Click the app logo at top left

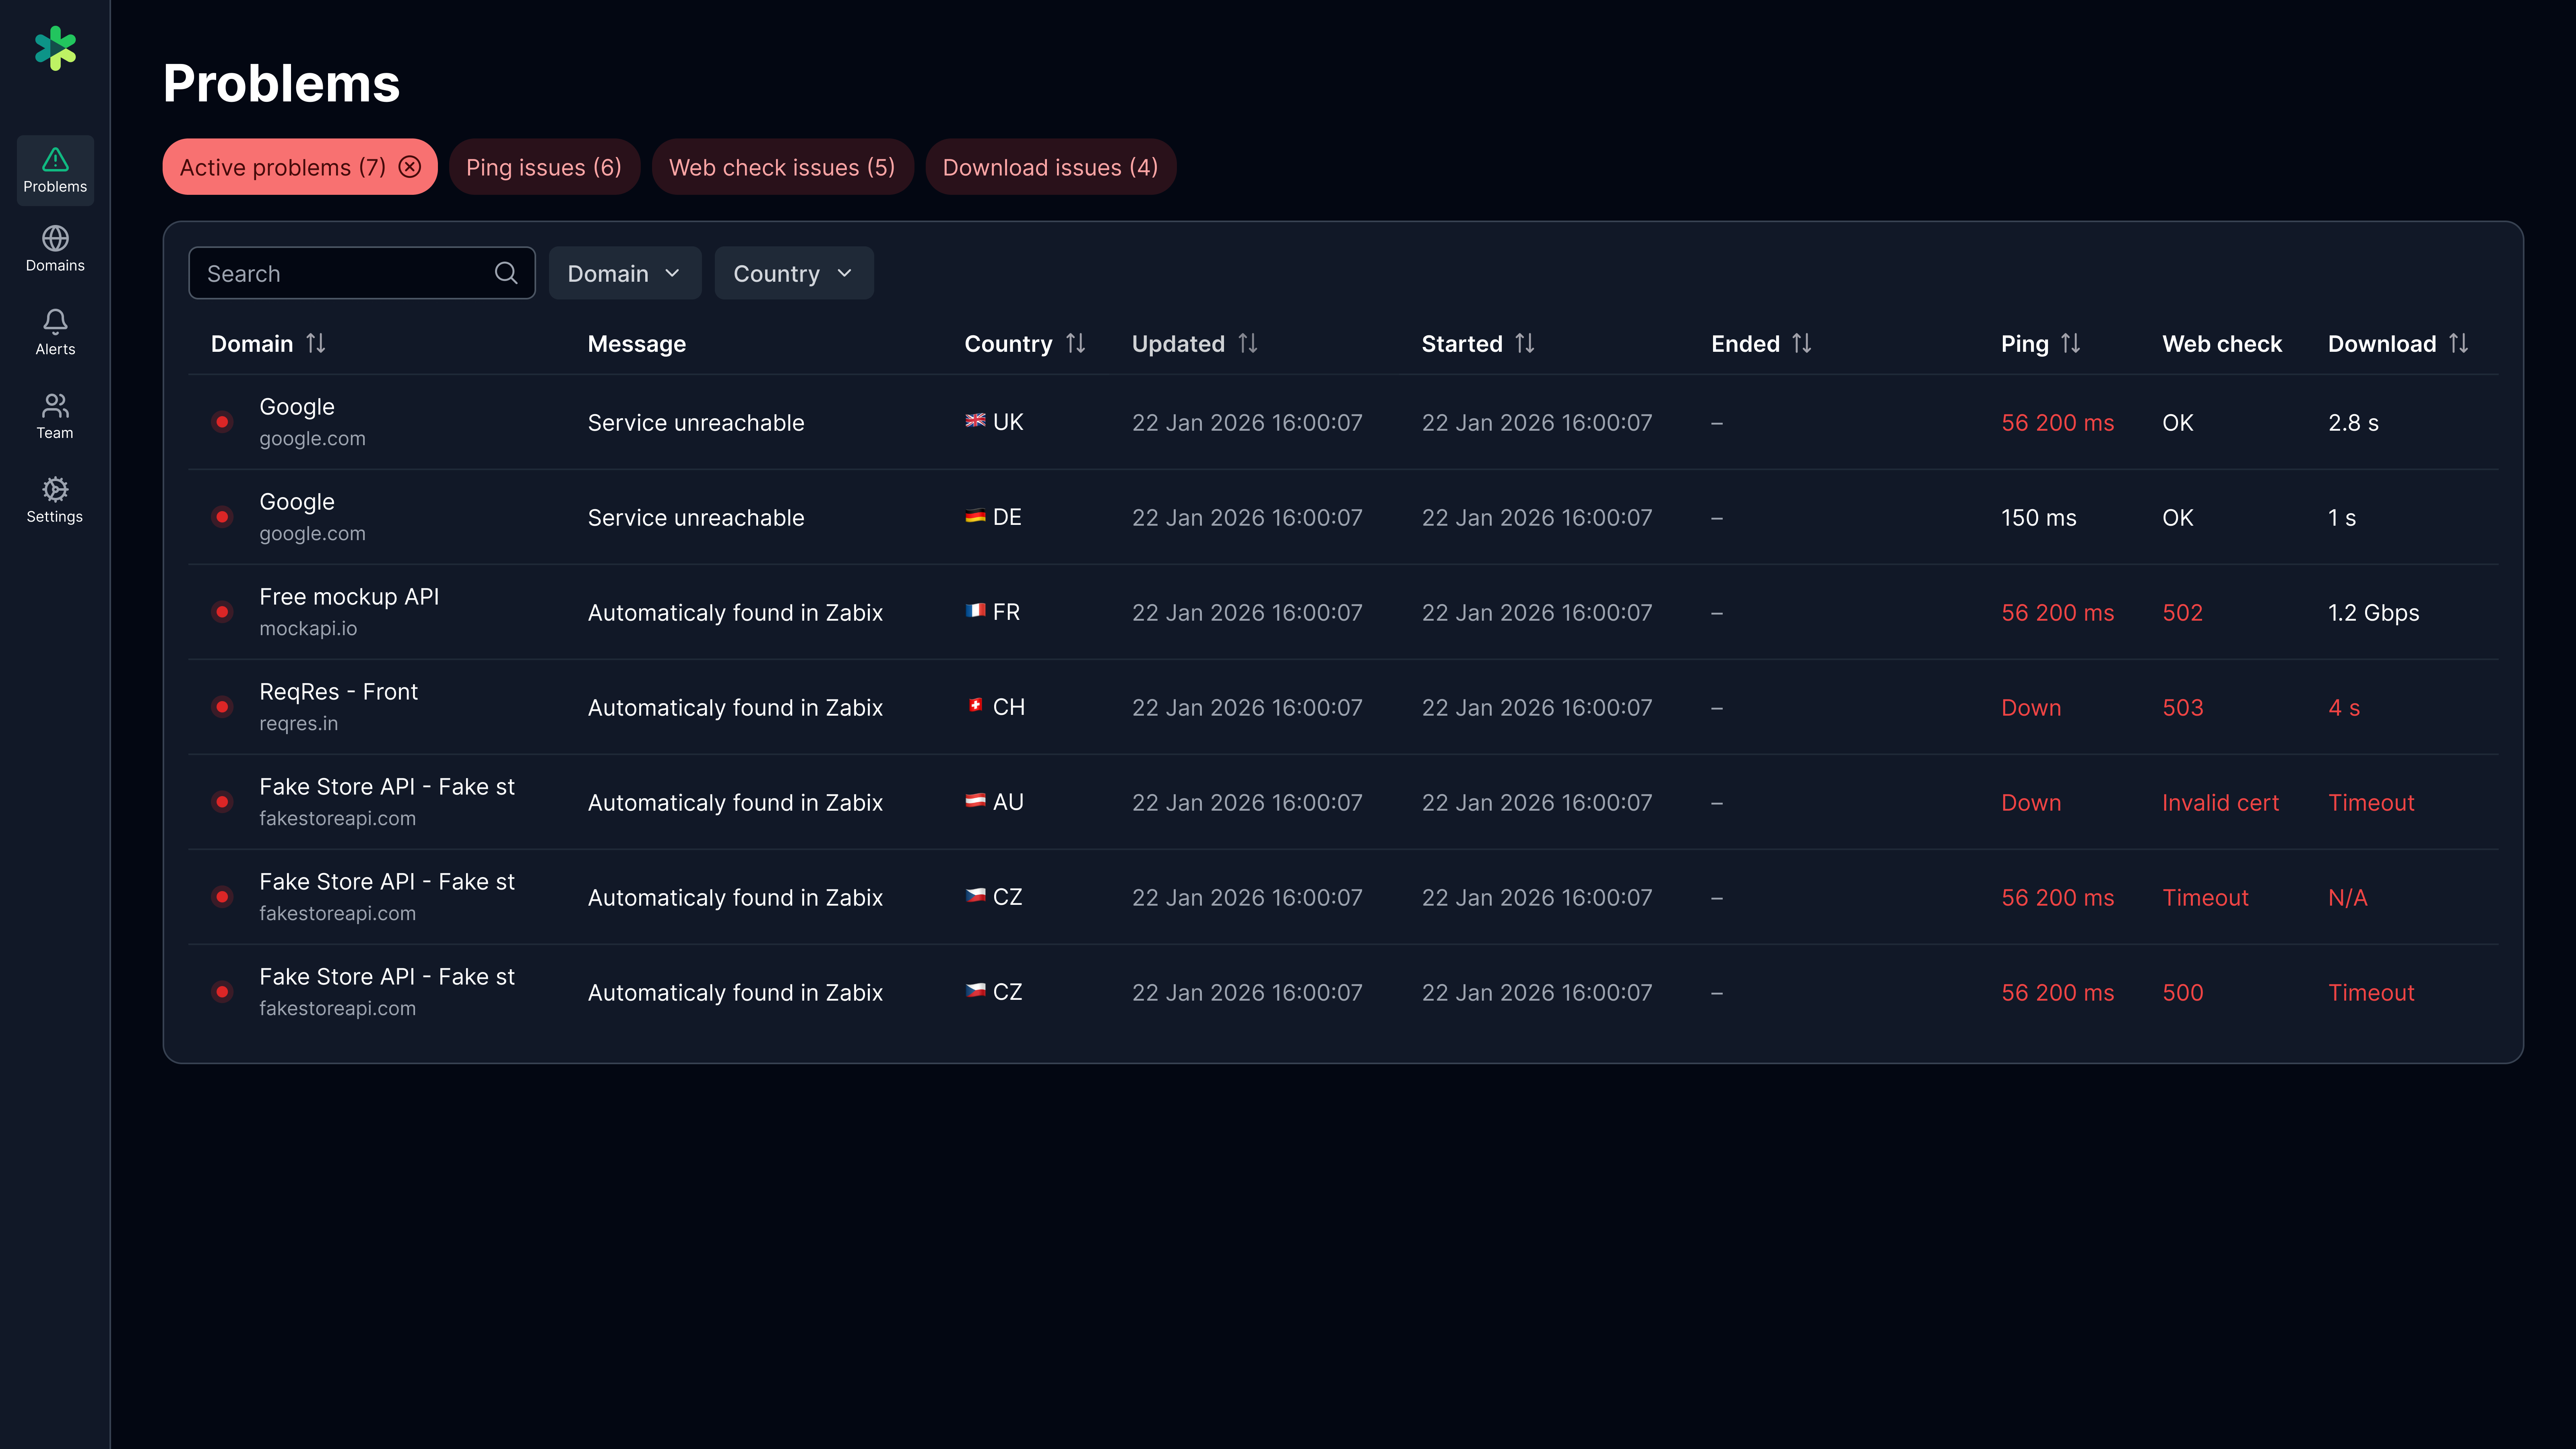(x=56, y=48)
